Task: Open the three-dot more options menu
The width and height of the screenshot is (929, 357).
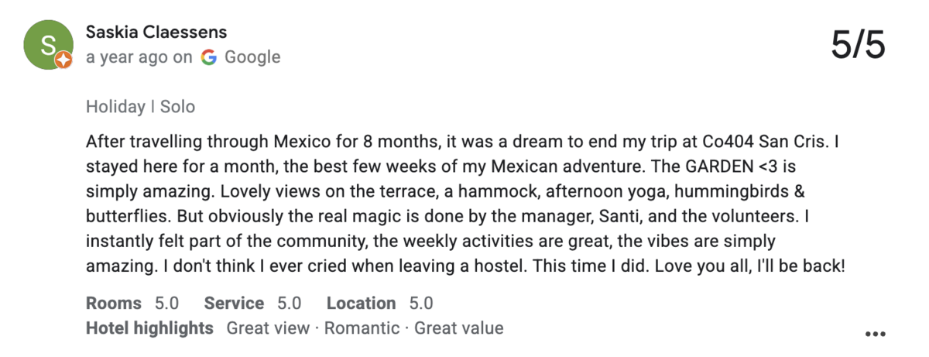Action: coord(874,334)
